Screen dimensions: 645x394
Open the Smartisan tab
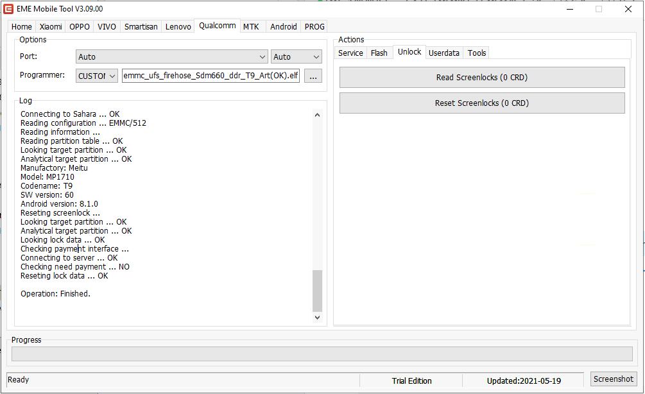point(141,27)
